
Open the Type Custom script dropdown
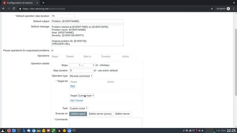(79, 108)
